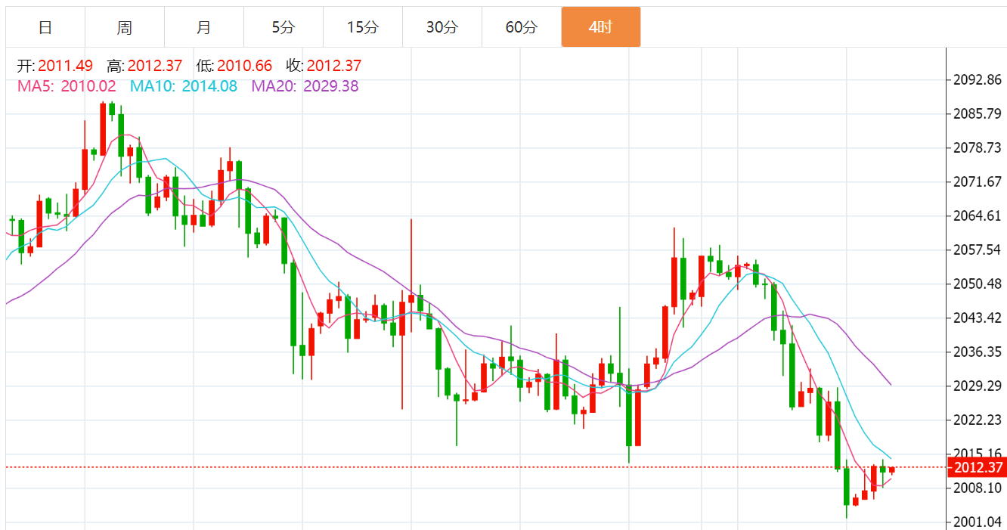Click the MA10: 2014.08 legend label

point(184,86)
